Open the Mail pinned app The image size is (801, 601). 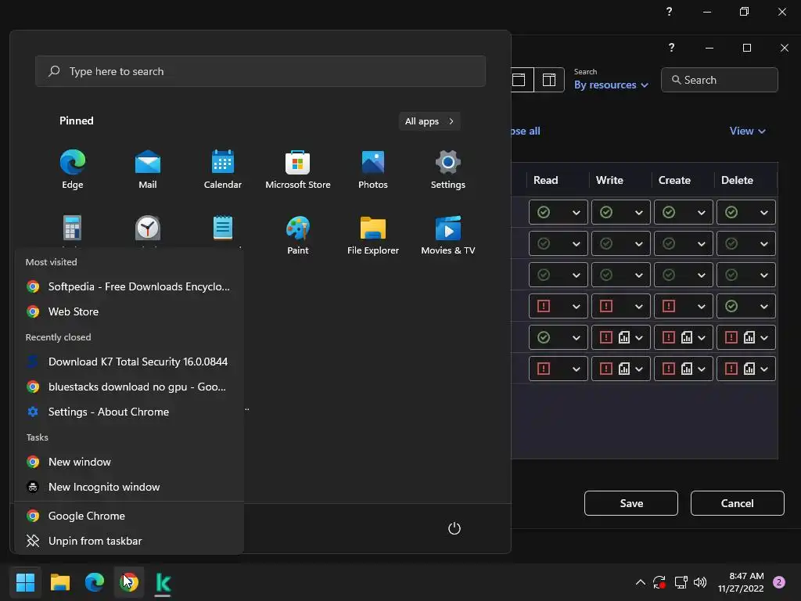pos(148,170)
